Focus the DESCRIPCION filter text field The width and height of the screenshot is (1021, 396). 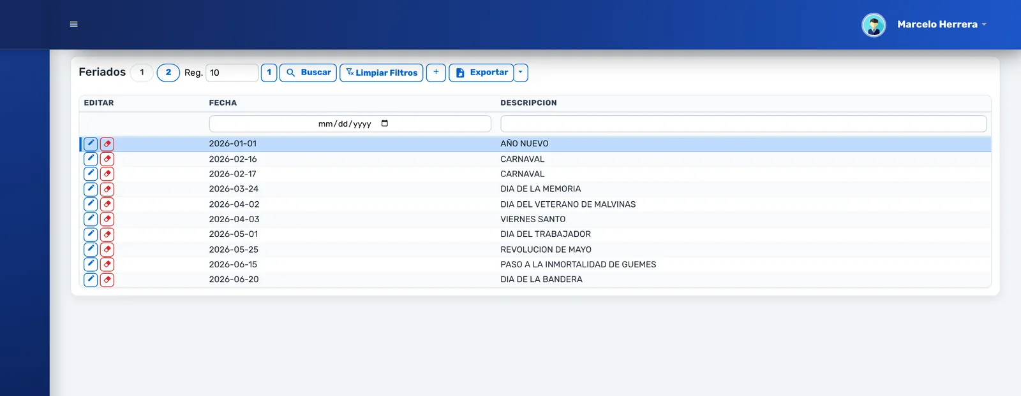pos(743,124)
